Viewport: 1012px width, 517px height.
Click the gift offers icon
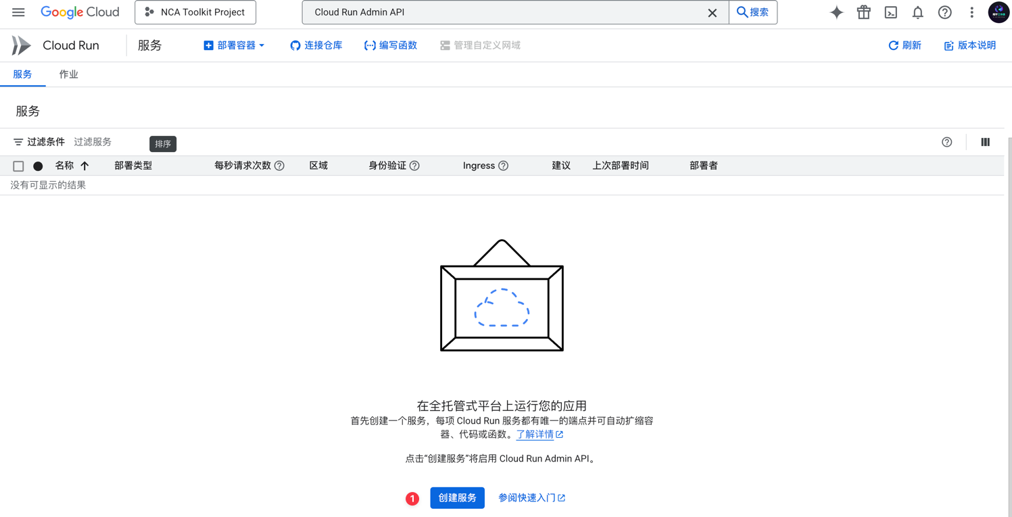click(x=863, y=12)
